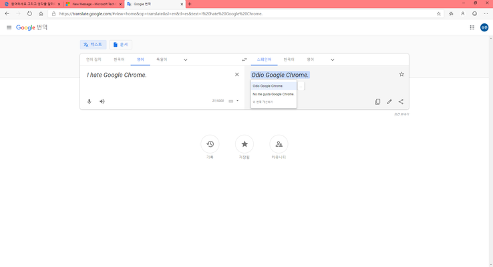Select 언어 감지 source language tab

[x=94, y=59]
